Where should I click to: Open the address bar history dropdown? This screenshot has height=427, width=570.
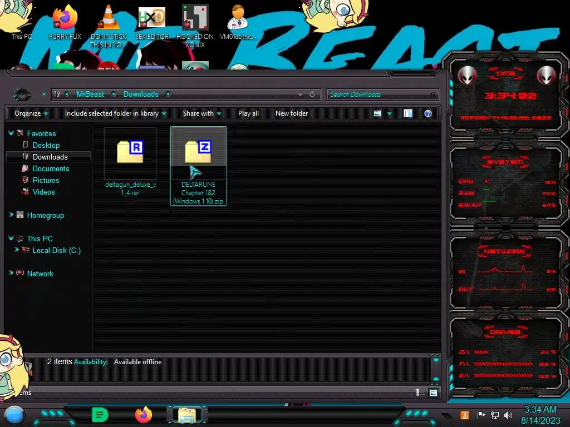(300, 95)
